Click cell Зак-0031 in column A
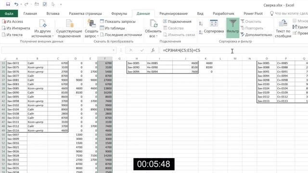 pyautogui.click(x=17, y=160)
